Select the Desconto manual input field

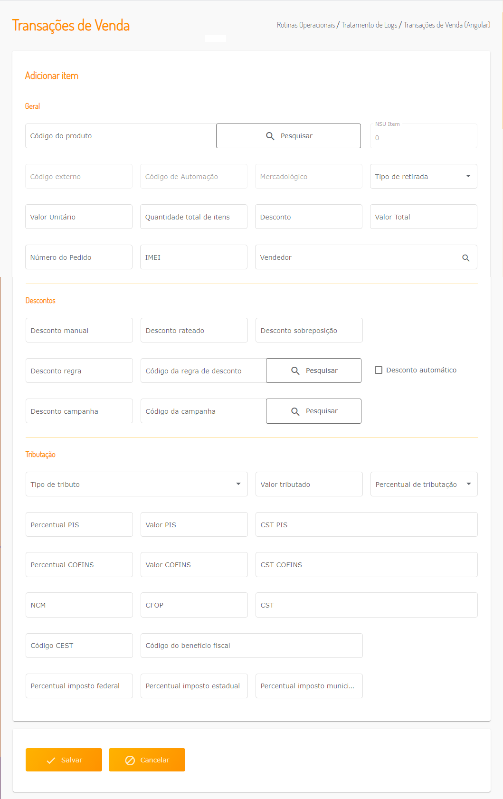point(79,331)
